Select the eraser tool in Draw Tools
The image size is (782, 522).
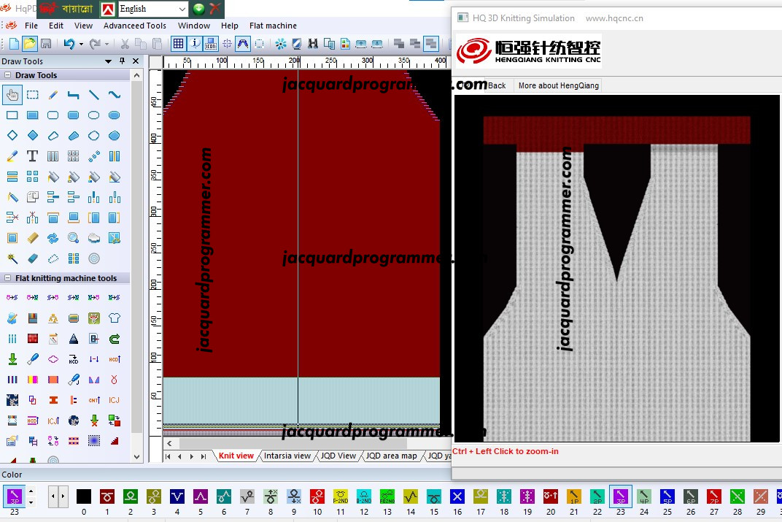(x=32, y=258)
